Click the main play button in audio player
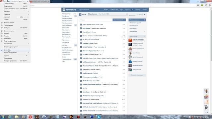 click(80, 15)
